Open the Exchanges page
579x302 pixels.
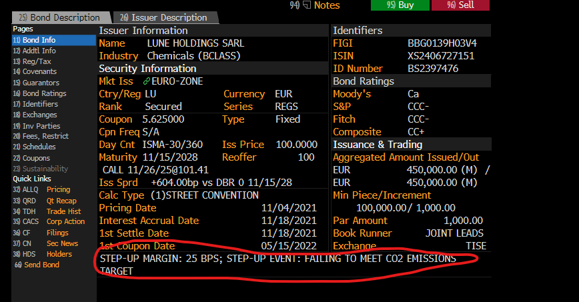[35, 115]
